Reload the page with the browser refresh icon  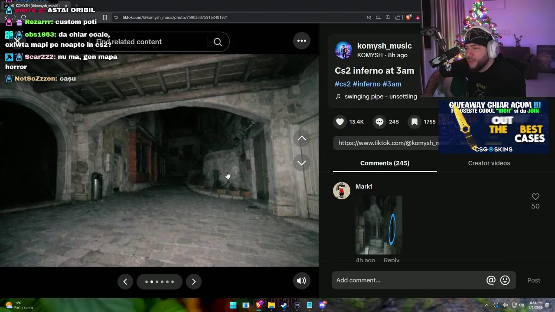23,17
